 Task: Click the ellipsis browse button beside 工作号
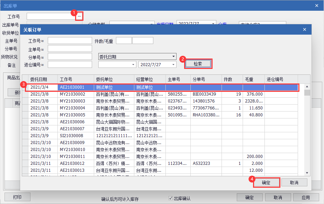pos(79,16)
